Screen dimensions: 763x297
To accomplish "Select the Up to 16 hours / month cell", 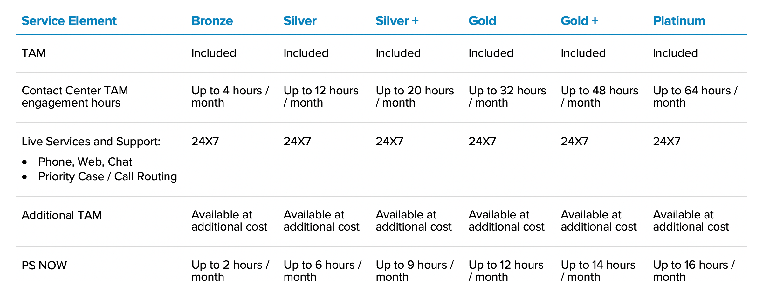I will 694,271.
